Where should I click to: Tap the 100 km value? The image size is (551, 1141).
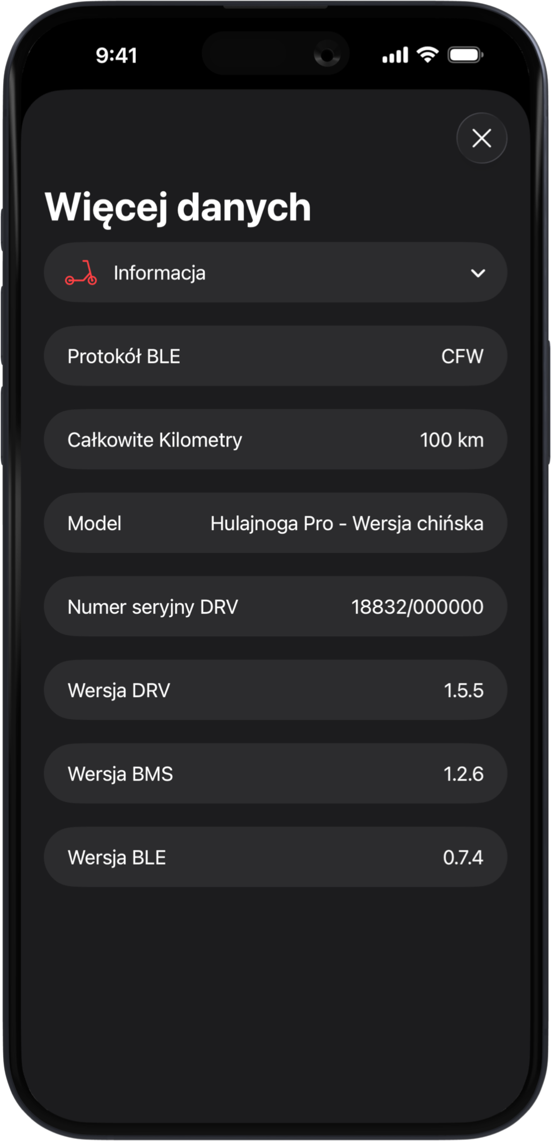tap(451, 440)
